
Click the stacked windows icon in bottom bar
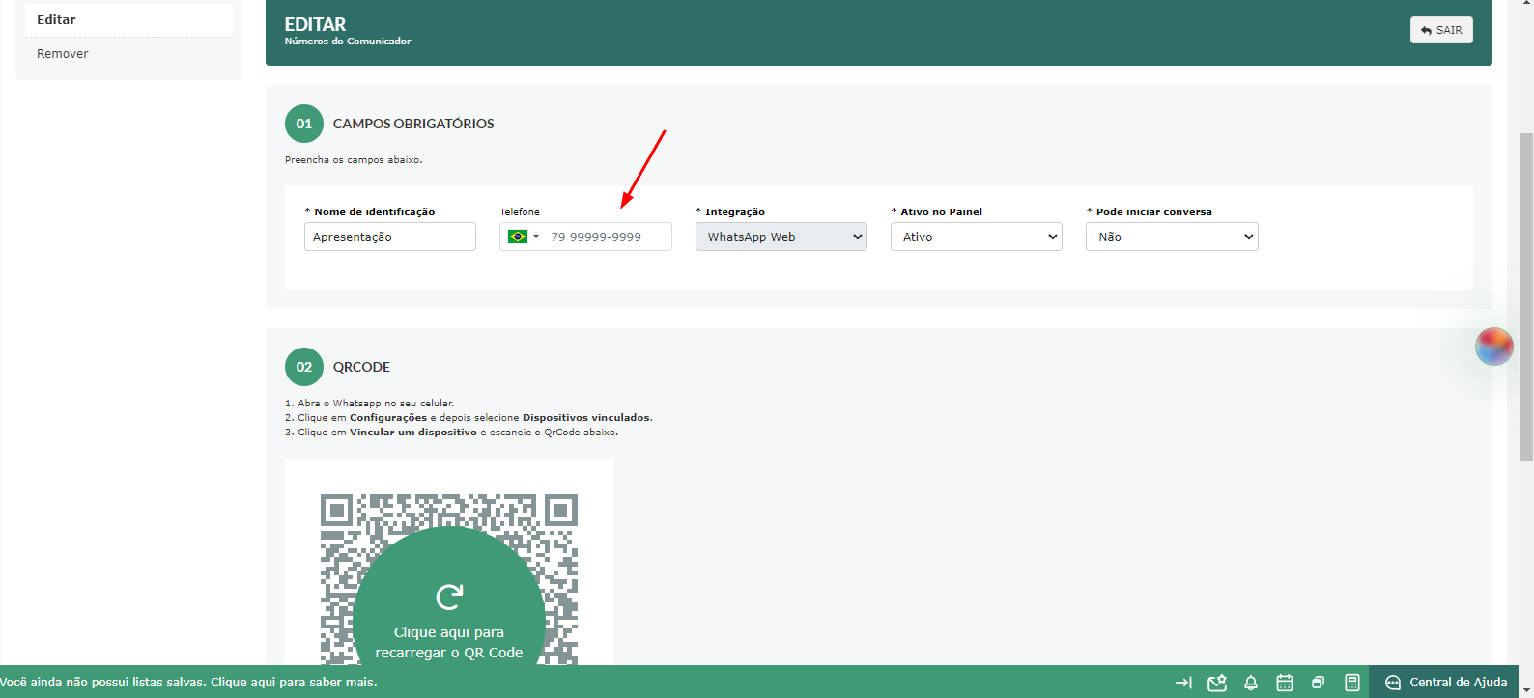pos(1318,683)
